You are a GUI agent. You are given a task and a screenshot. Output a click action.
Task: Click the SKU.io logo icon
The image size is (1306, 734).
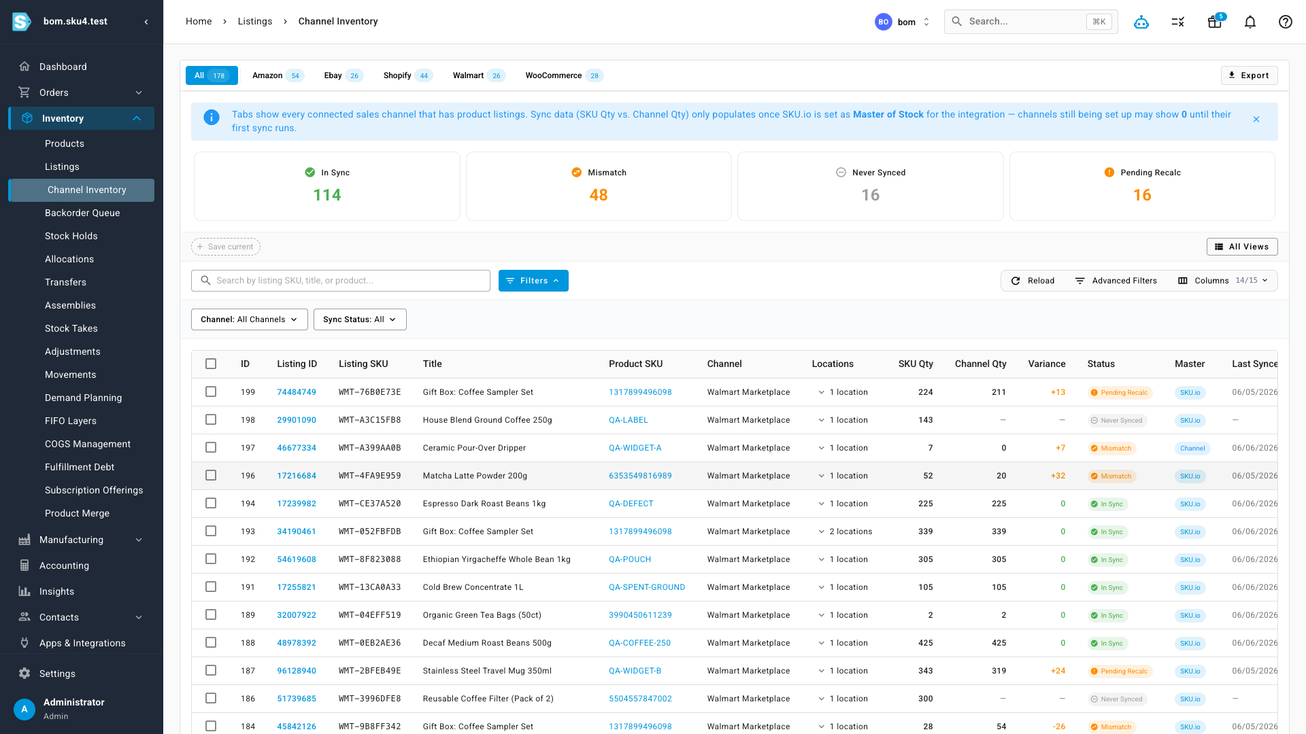(22, 22)
